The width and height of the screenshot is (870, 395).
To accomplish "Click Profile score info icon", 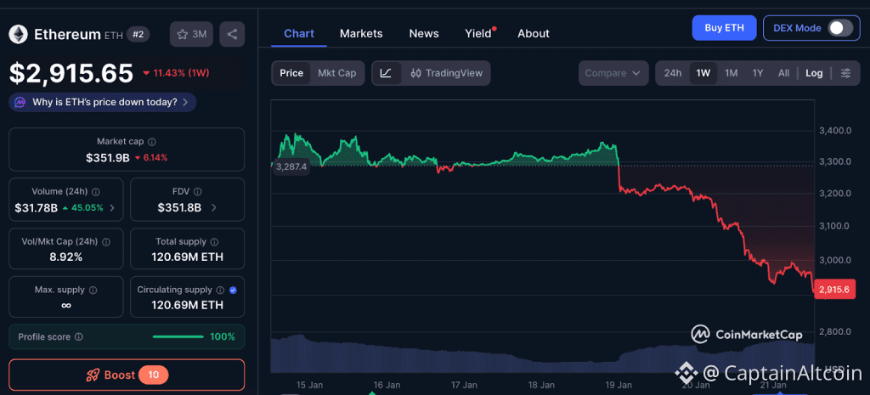I will tap(79, 337).
